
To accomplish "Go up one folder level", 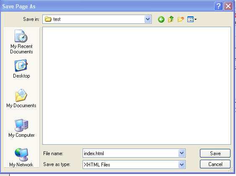I will [171, 19].
